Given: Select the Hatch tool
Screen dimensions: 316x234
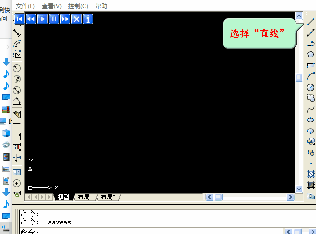Looking at the screenshot, I should (311, 174).
